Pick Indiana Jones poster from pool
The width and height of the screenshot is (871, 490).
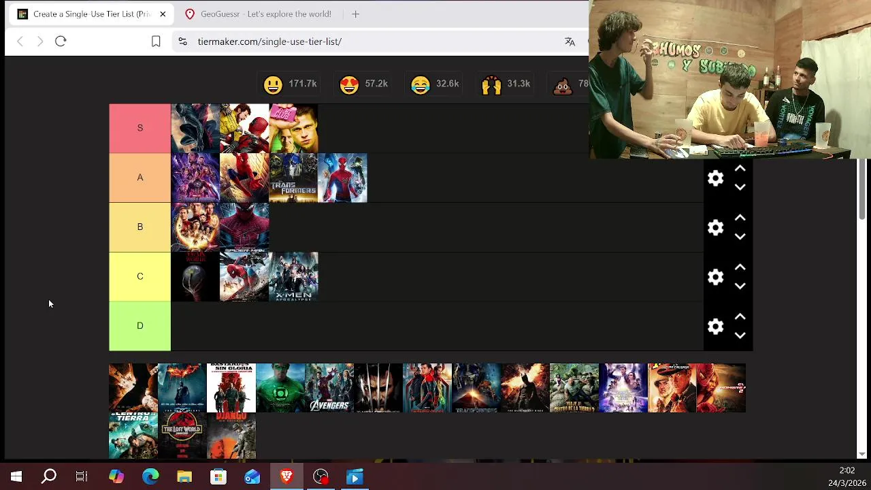click(x=672, y=388)
